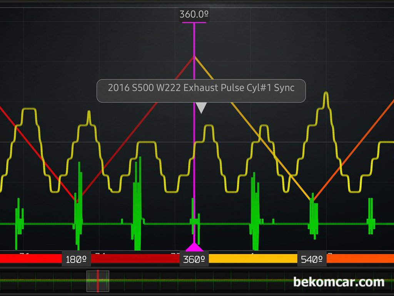Click the bright red segment before 180º
Viewport: 394px width, 296px height.
point(31,259)
